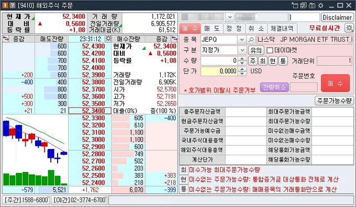Click the Disclaimer button
The image size is (356, 207).
[337, 17]
